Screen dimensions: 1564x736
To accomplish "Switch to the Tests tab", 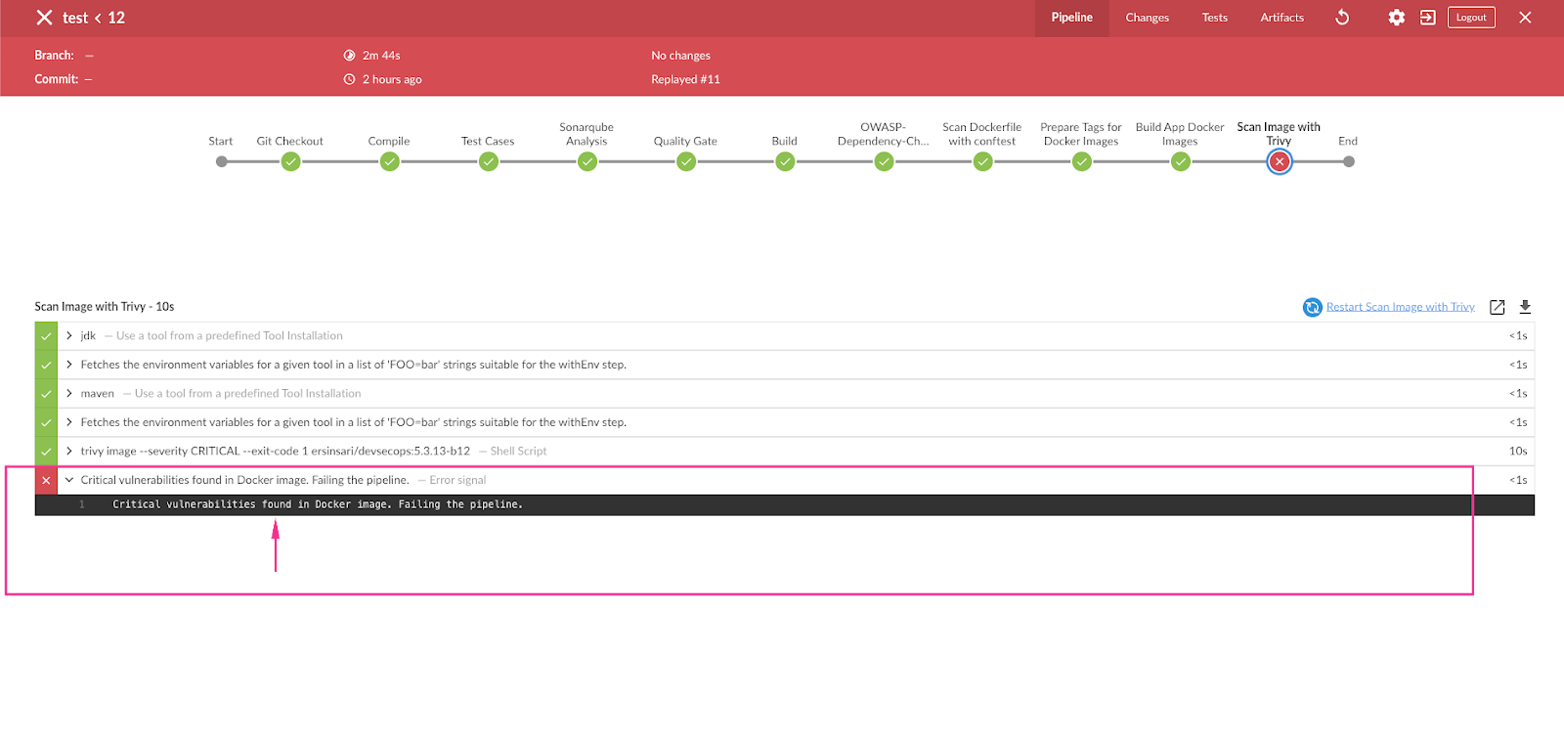I will point(1214,18).
